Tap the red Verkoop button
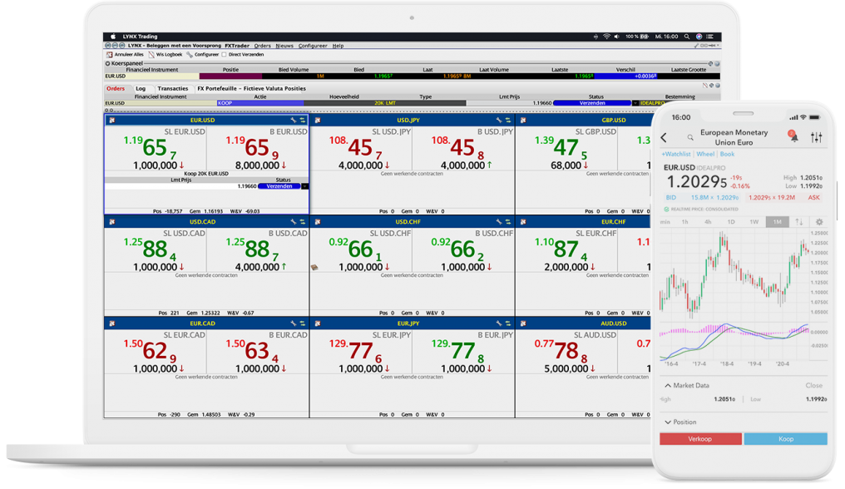Image resolution: width=845 pixels, height=489 pixels. click(701, 438)
